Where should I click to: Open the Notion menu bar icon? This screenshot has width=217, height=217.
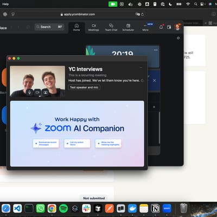pyautogui.click(x=122, y=4)
